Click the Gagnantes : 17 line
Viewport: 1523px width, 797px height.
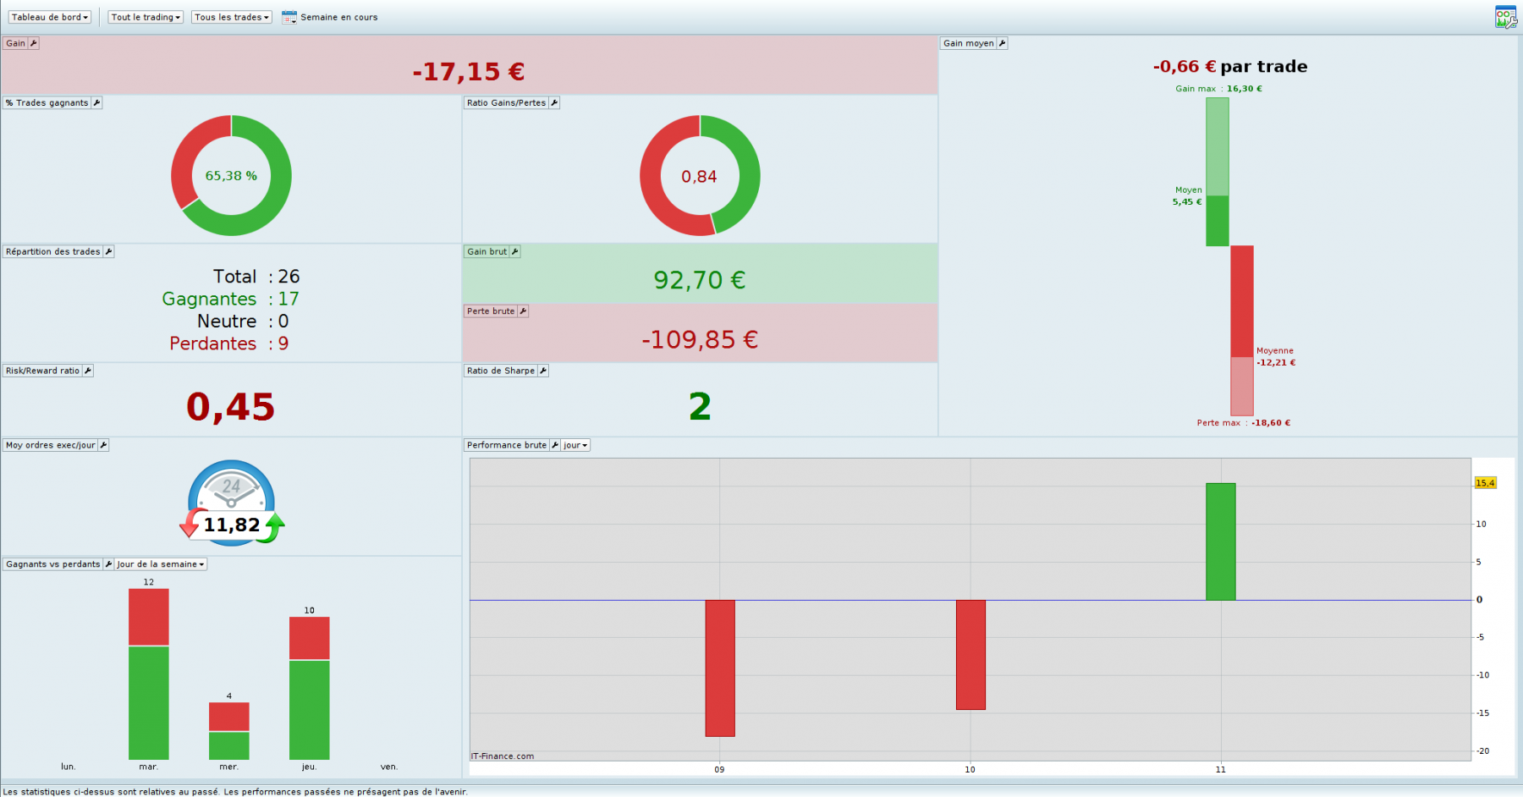[230, 299]
